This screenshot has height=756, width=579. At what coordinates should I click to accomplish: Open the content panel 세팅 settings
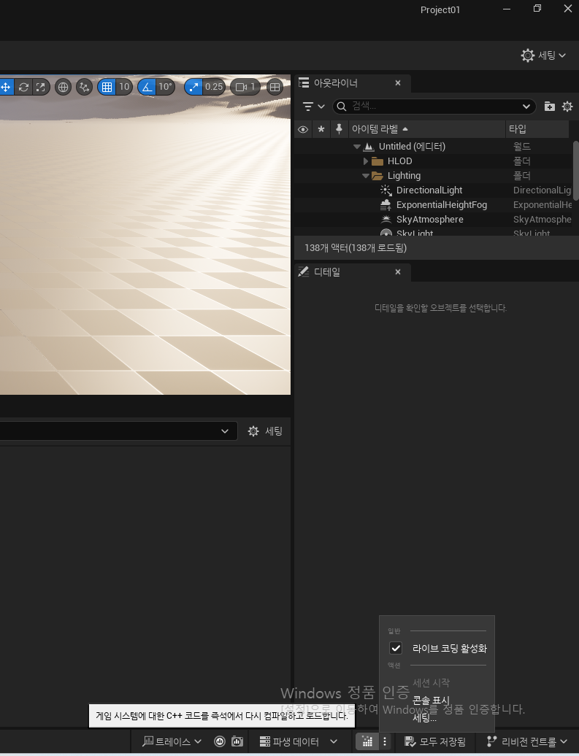pyautogui.click(x=265, y=431)
